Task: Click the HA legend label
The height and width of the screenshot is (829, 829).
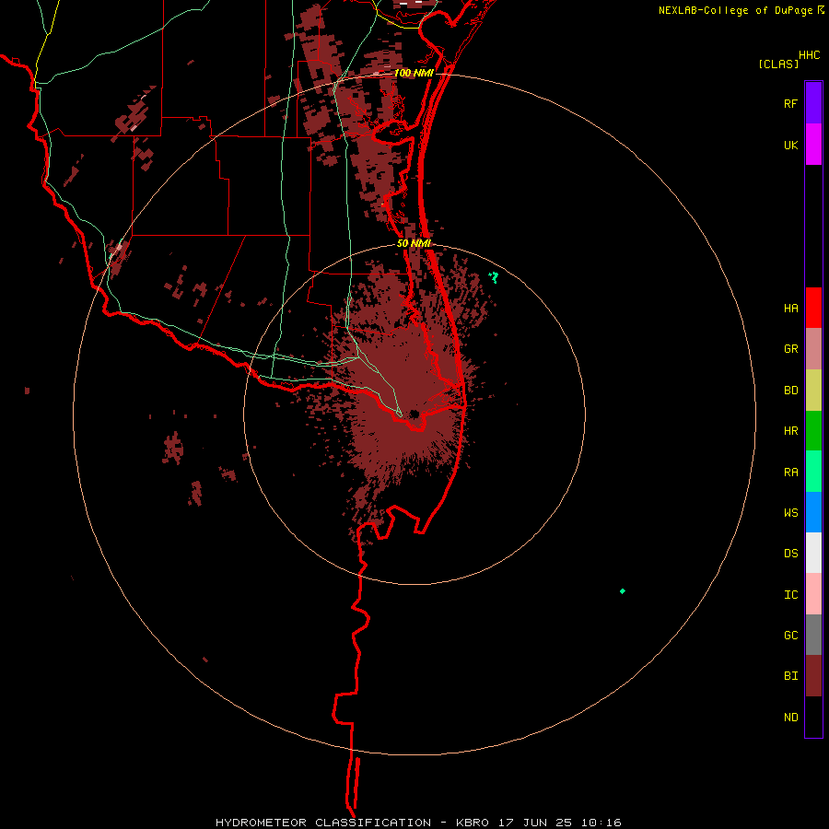Action: tap(790, 309)
